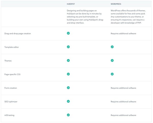Select the HUBSPOT column header
This screenshot has height=123, width=153.
[71, 4]
